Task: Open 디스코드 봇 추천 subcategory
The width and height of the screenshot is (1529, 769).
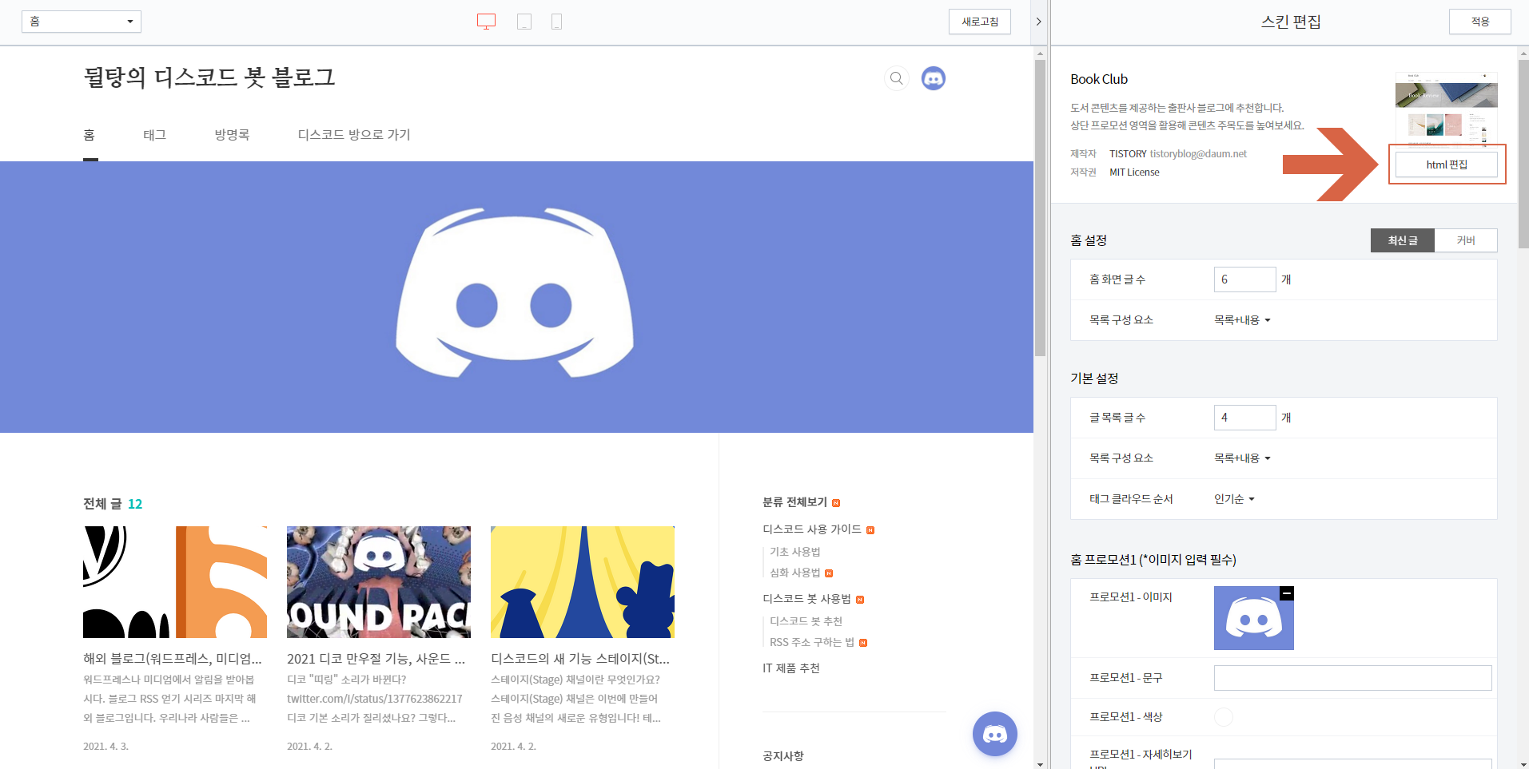Action: tap(806, 621)
